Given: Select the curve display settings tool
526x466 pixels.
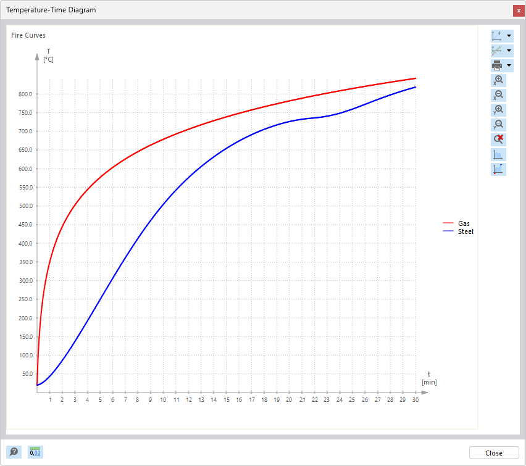Looking at the screenshot, I should (498, 50).
